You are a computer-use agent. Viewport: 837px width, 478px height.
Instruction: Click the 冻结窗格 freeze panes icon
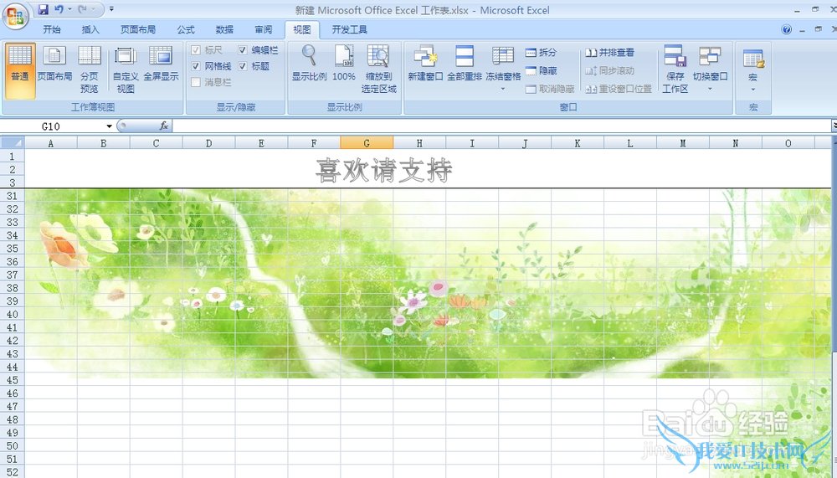[x=503, y=56]
